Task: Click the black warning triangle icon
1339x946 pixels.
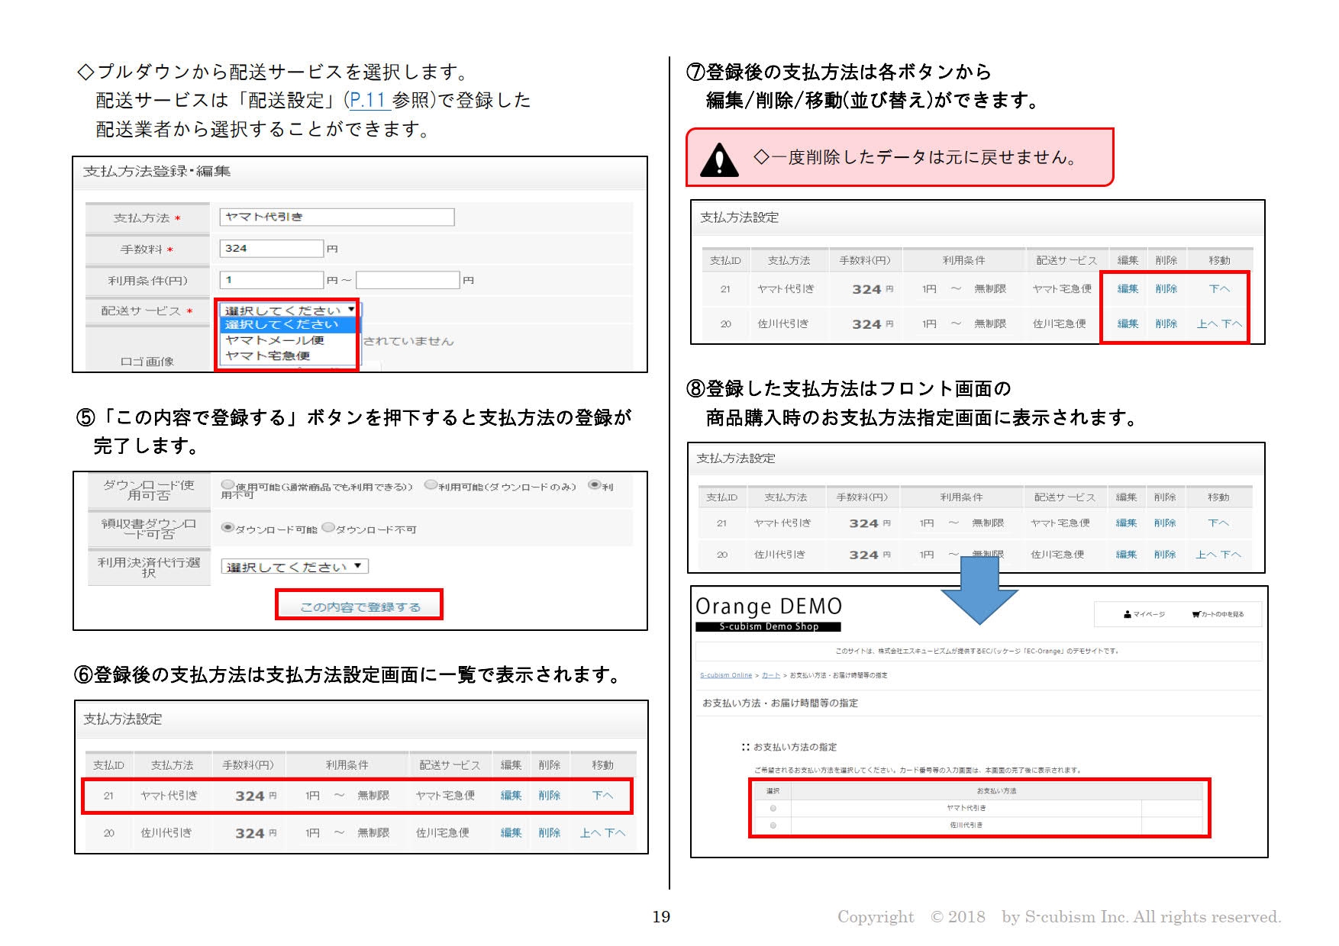Action: [719, 160]
